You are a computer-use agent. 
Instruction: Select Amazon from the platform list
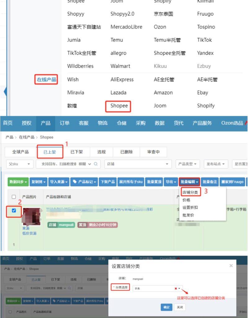click(x=163, y=93)
